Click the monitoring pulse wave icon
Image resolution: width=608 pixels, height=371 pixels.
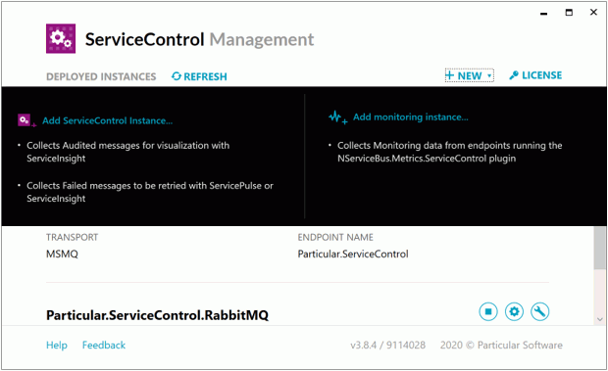click(337, 117)
